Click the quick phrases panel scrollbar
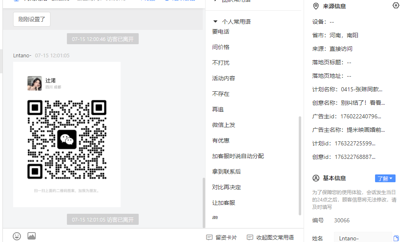Viewport: 405px width, 242px height. (x=300, y=165)
